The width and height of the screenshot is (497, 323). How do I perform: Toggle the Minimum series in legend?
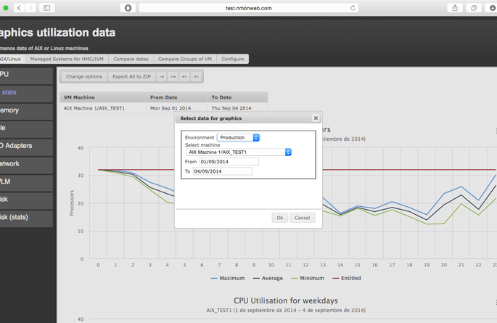308,278
